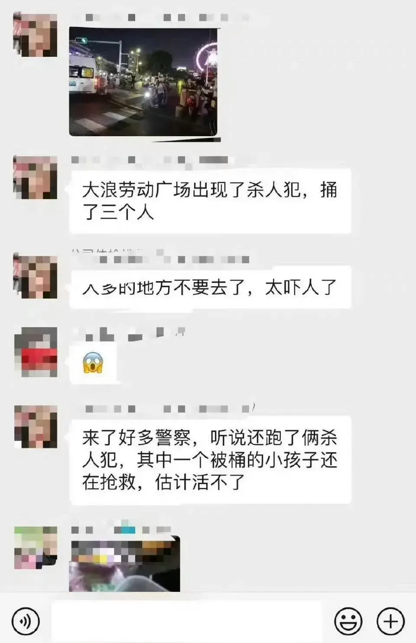The height and width of the screenshot is (643, 416).
Task: Select the 来了好多警察 message bubble
Action: coord(210,460)
